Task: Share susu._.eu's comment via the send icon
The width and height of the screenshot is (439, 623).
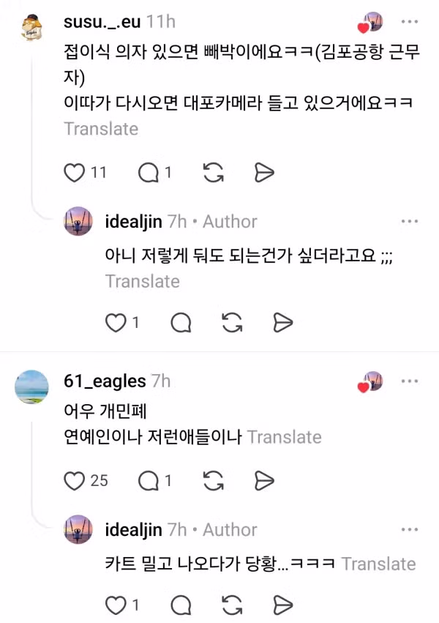Action: (x=264, y=173)
